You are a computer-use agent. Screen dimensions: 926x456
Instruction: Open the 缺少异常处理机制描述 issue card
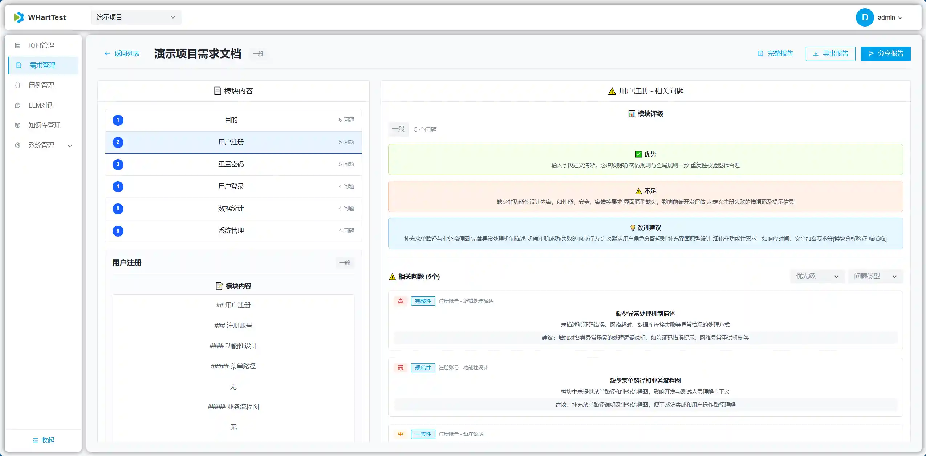coord(645,314)
